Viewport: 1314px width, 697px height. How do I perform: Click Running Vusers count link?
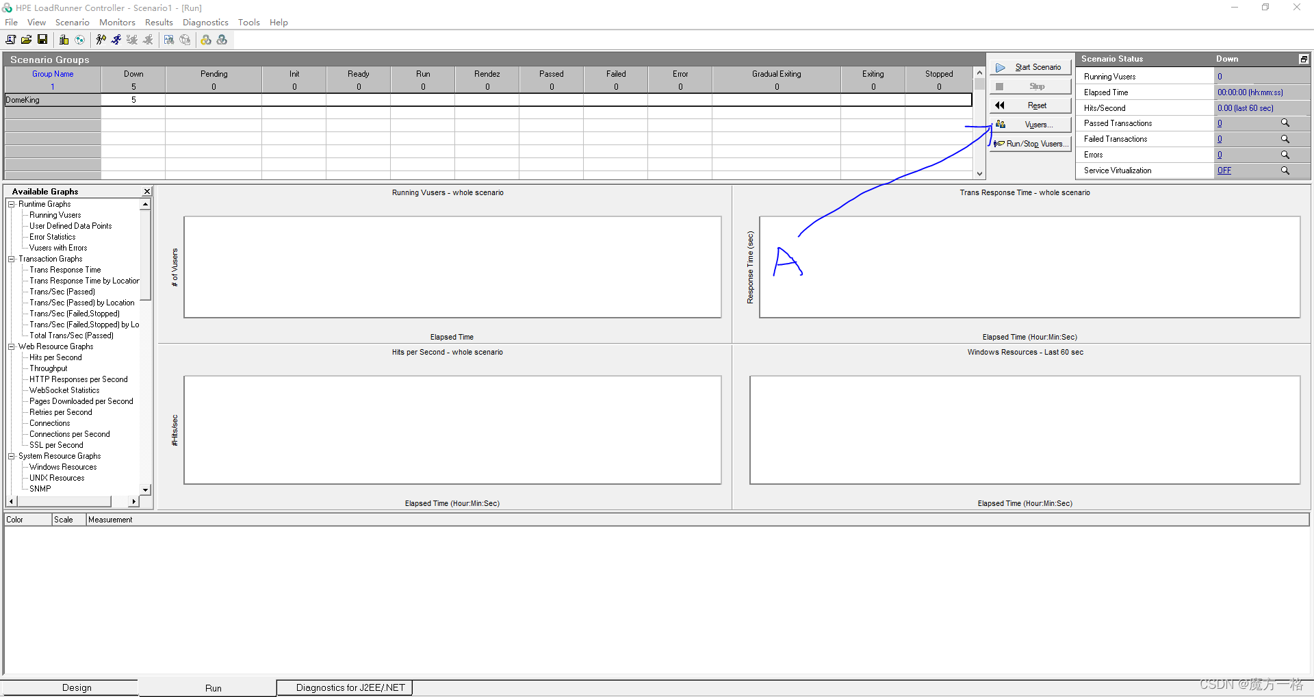click(1220, 77)
